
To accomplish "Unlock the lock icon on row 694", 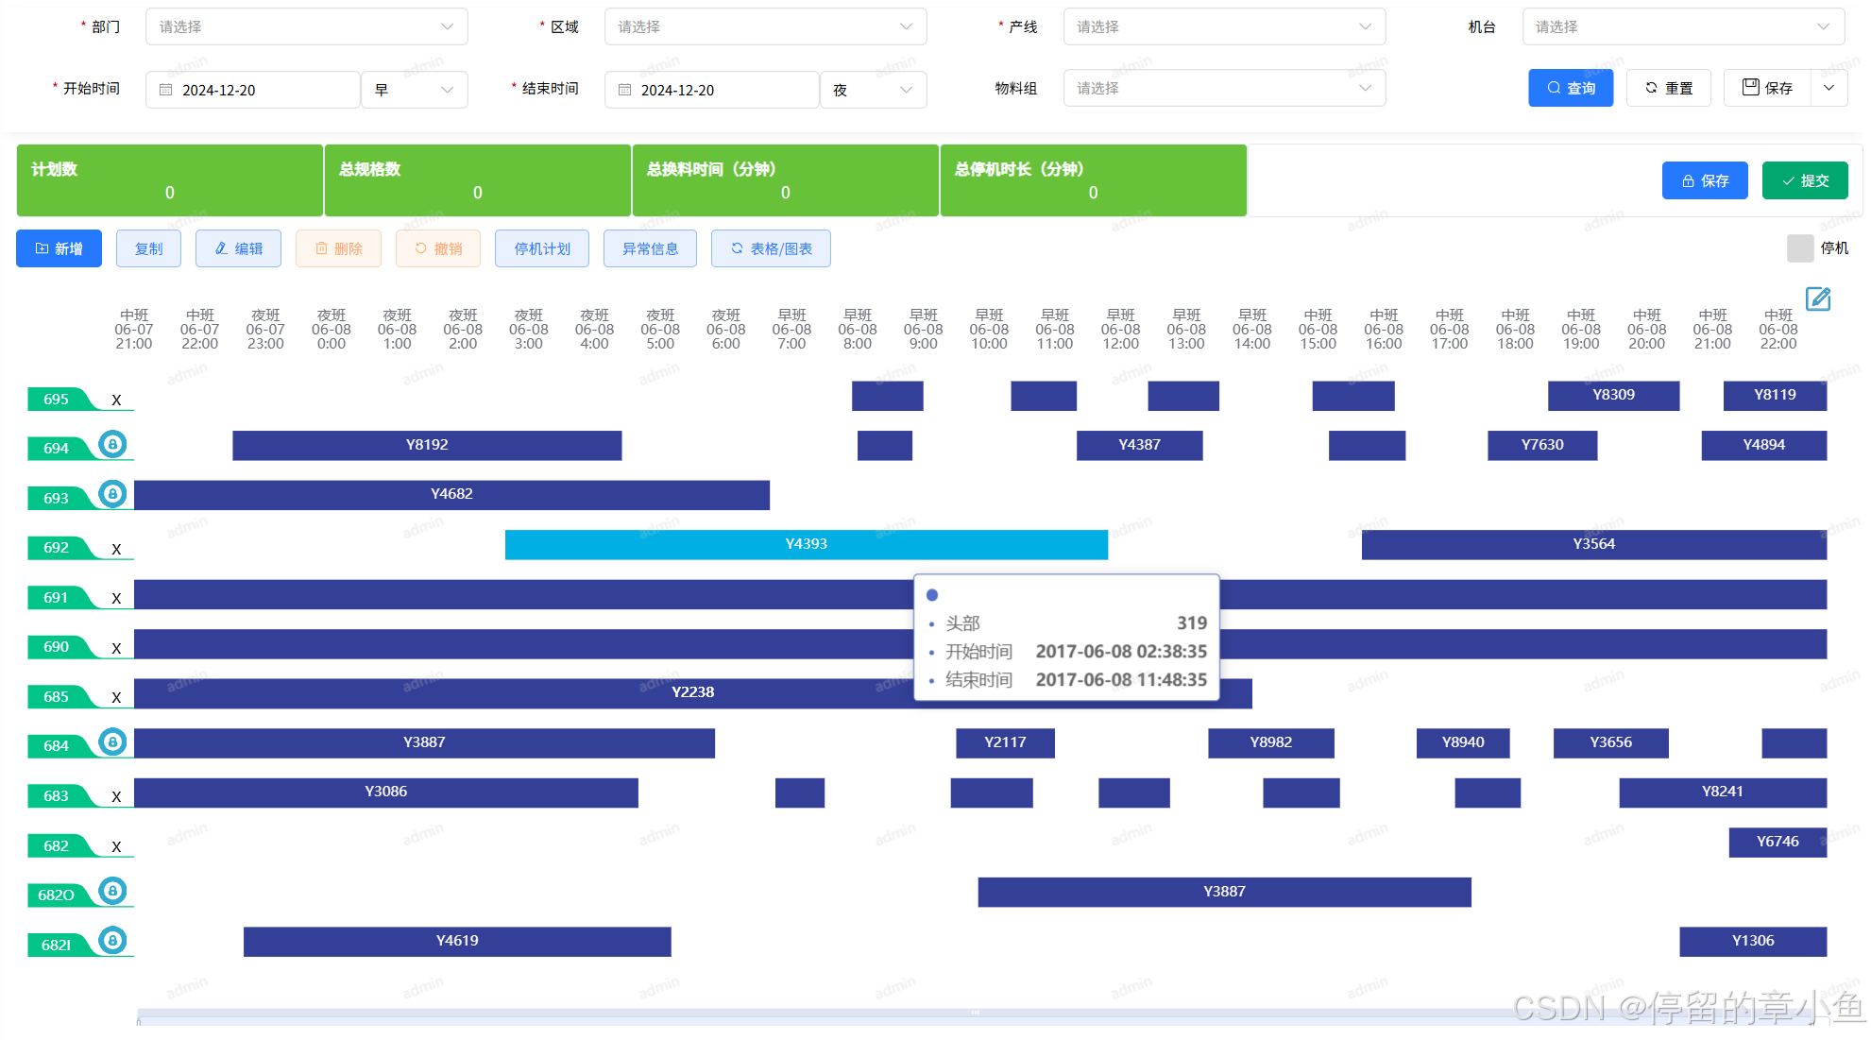I will point(112,444).
